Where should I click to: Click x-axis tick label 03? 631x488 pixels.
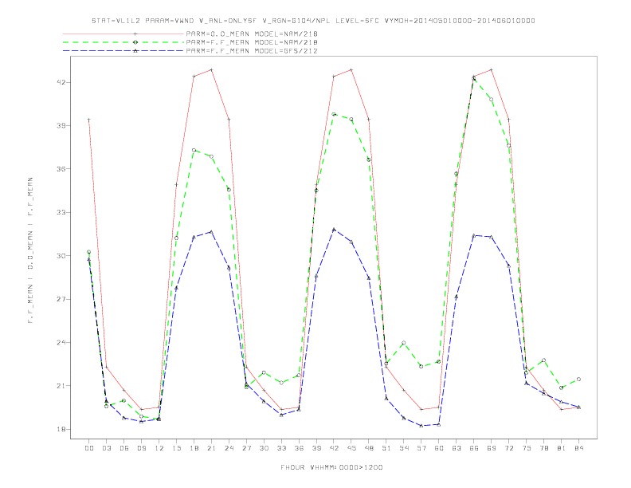(106, 448)
